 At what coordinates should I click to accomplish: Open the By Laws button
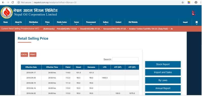(x=163, y=80)
